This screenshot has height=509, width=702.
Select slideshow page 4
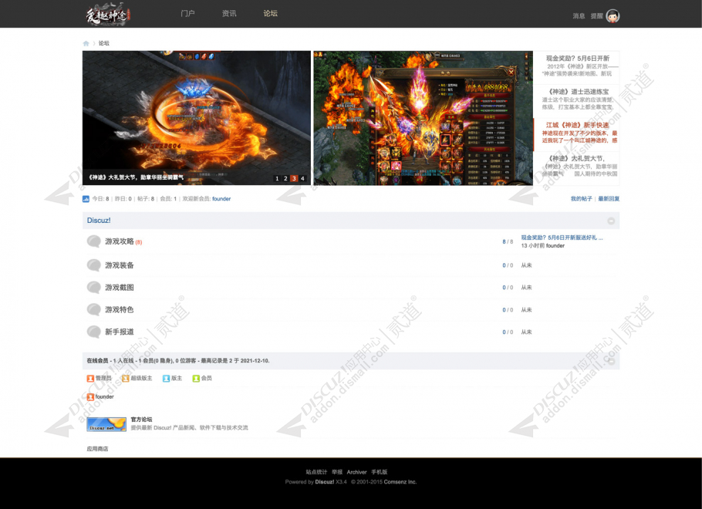pyautogui.click(x=302, y=178)
